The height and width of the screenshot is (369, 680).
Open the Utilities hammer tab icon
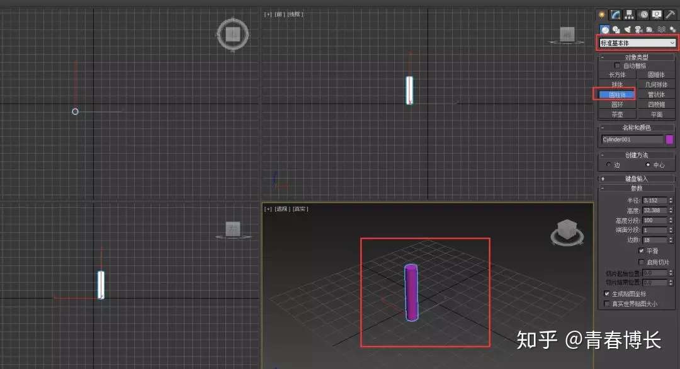click(670, 14)
